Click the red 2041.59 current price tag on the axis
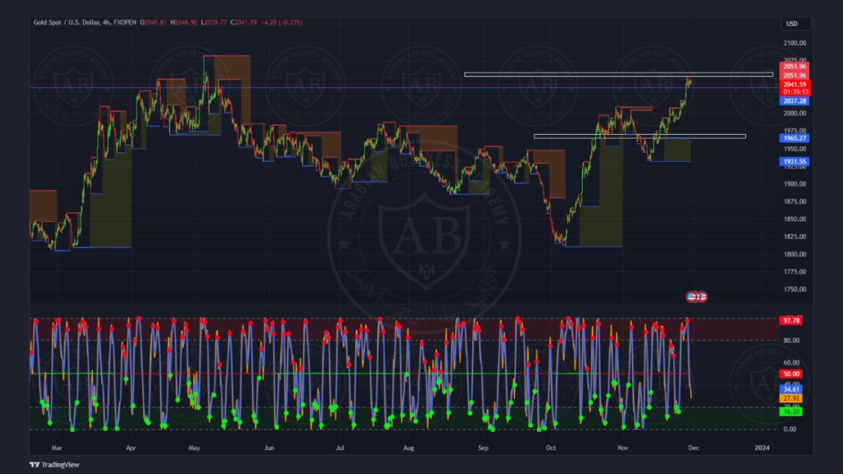 (x=795, y=84)
